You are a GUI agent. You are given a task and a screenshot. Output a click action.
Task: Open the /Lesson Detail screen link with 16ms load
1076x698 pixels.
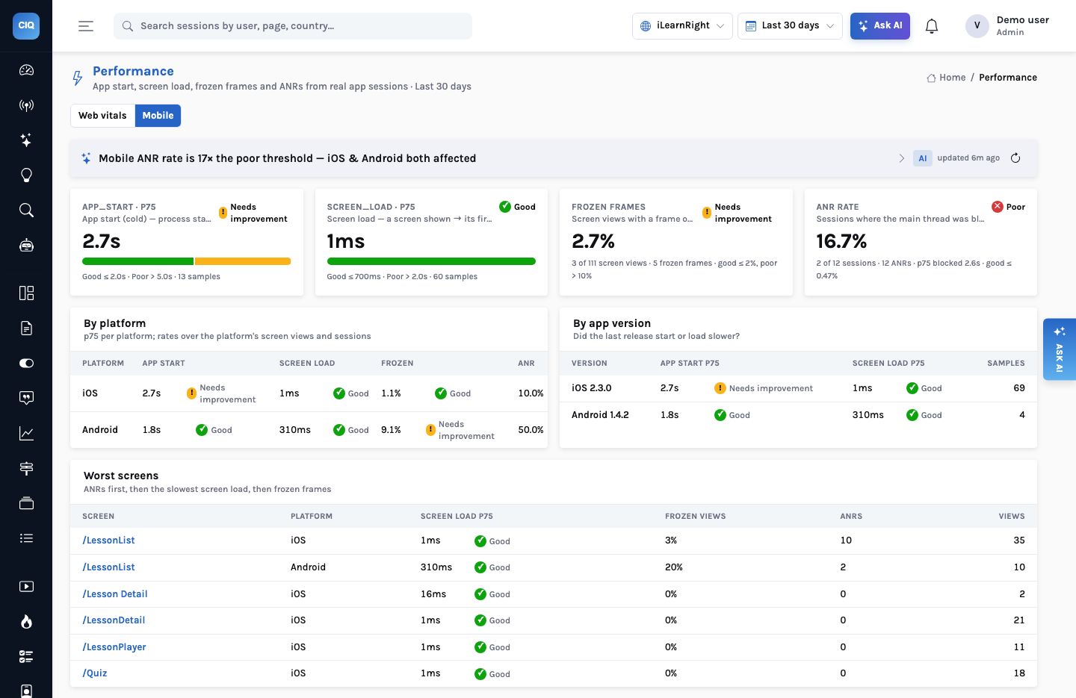click(115, 594)
